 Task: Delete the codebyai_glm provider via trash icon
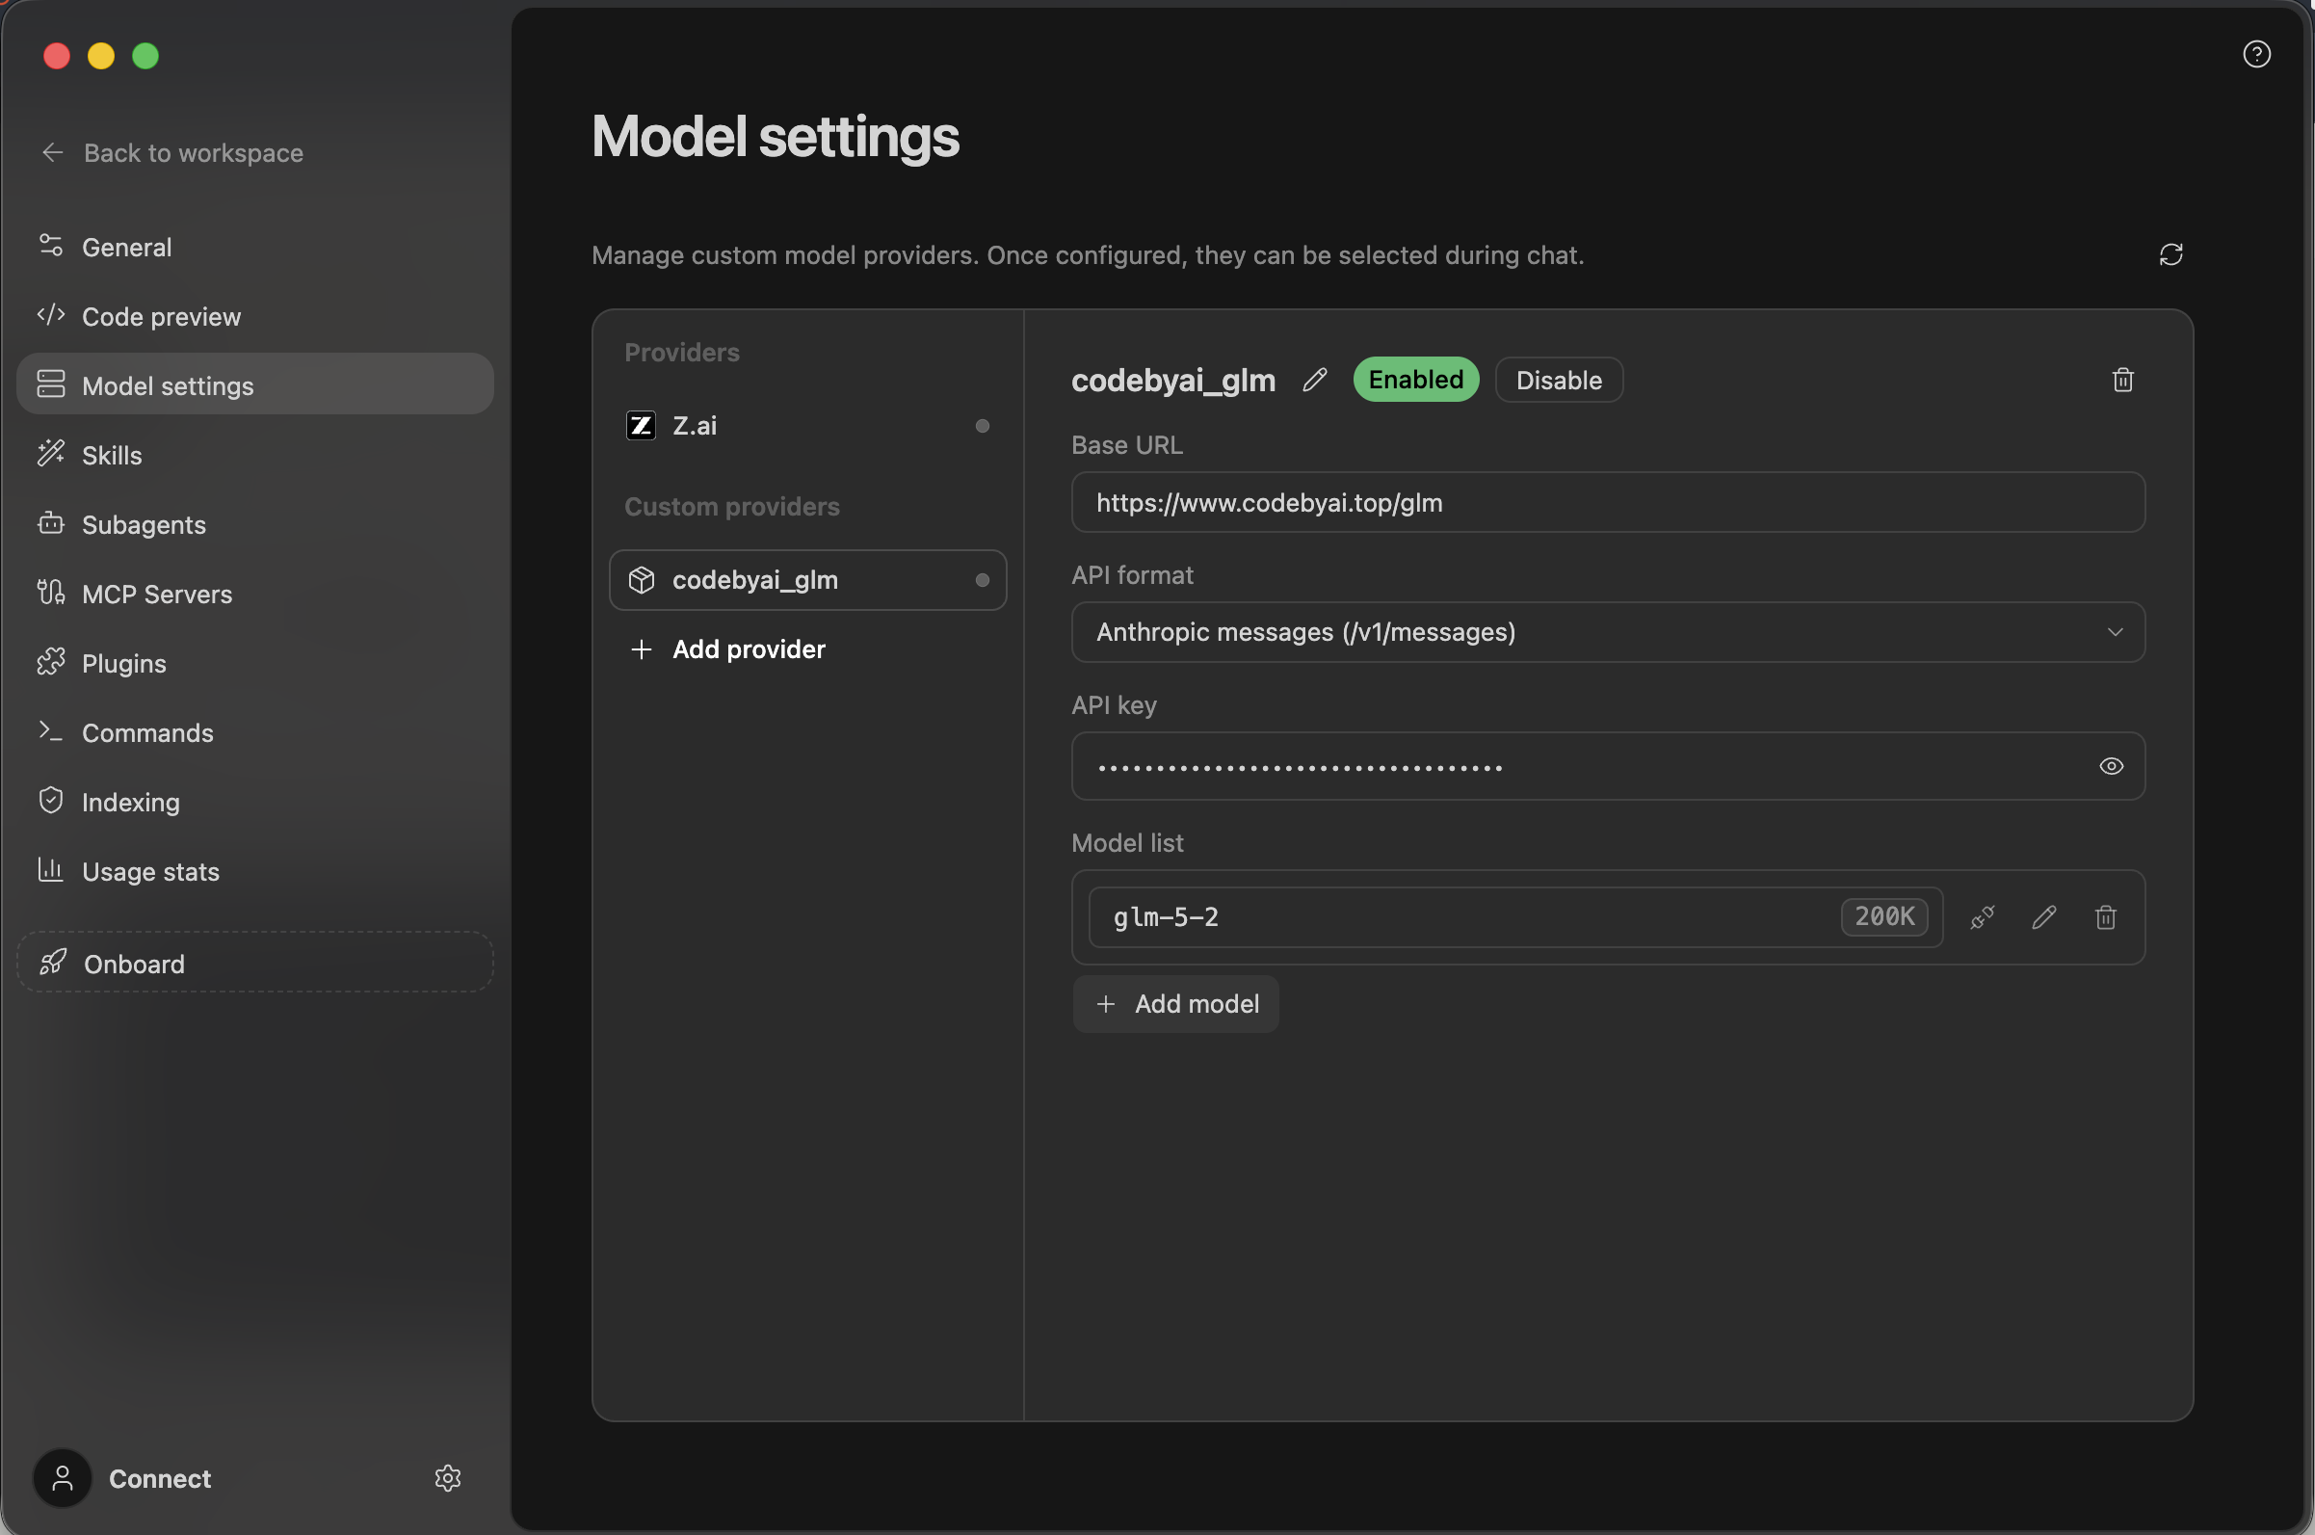click(x=2122, y=380)
